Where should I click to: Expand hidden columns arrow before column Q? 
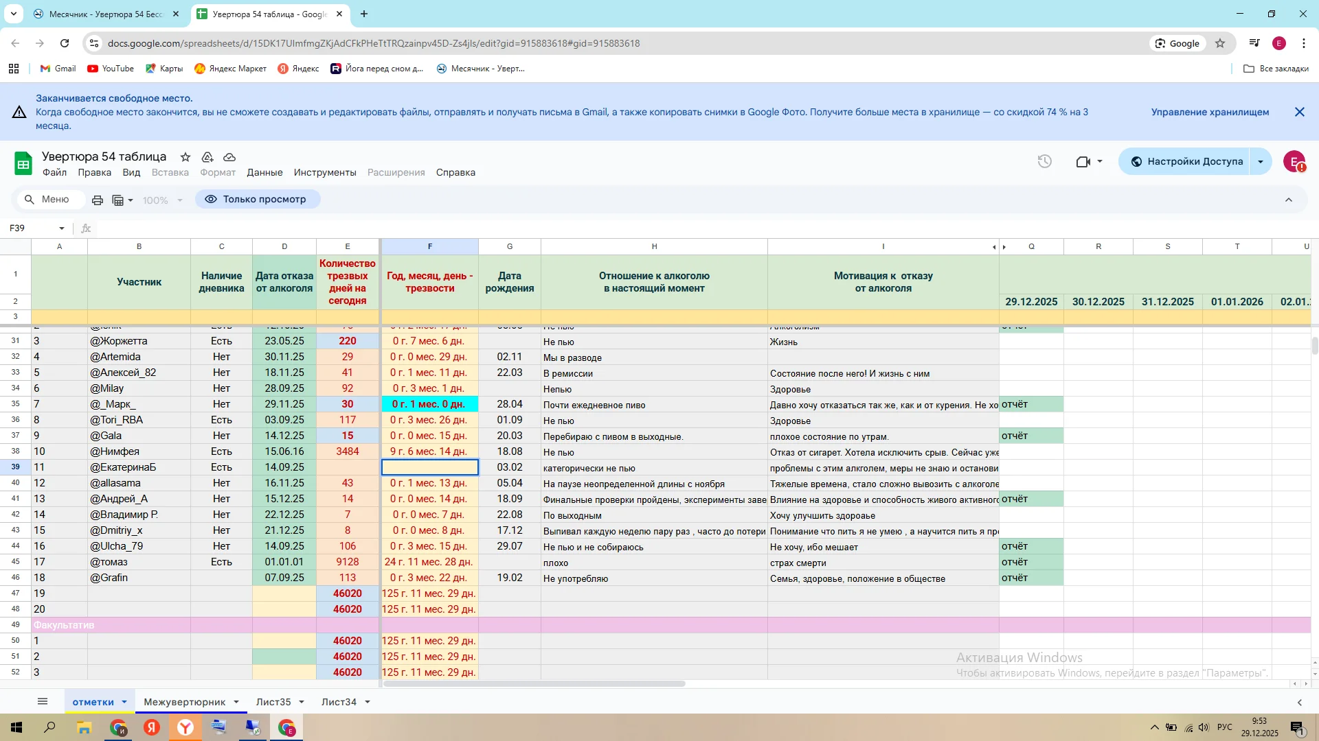pos(1005,247)
